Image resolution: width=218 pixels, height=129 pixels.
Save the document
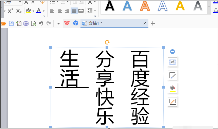click(x=11, y=23)
